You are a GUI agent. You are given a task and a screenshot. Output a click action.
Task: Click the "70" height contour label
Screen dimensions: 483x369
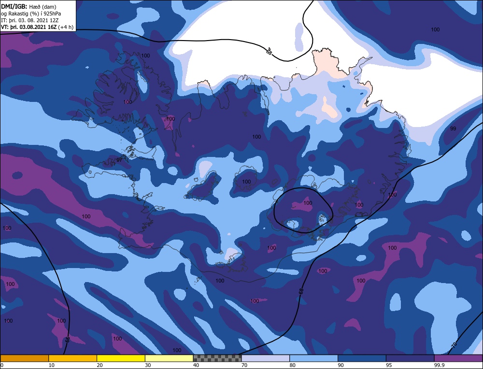[454, 345]
